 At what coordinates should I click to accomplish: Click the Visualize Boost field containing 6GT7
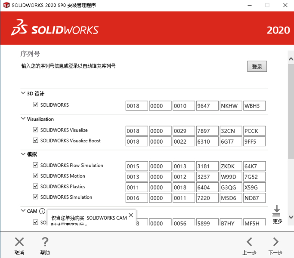coord(231,141)
